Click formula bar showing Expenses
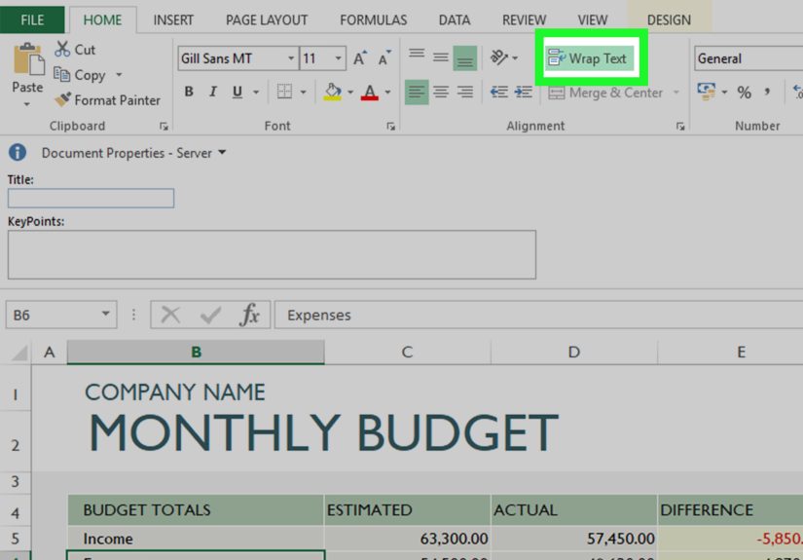This screenshot has width=803, height=560. click(x=539, y=315)
